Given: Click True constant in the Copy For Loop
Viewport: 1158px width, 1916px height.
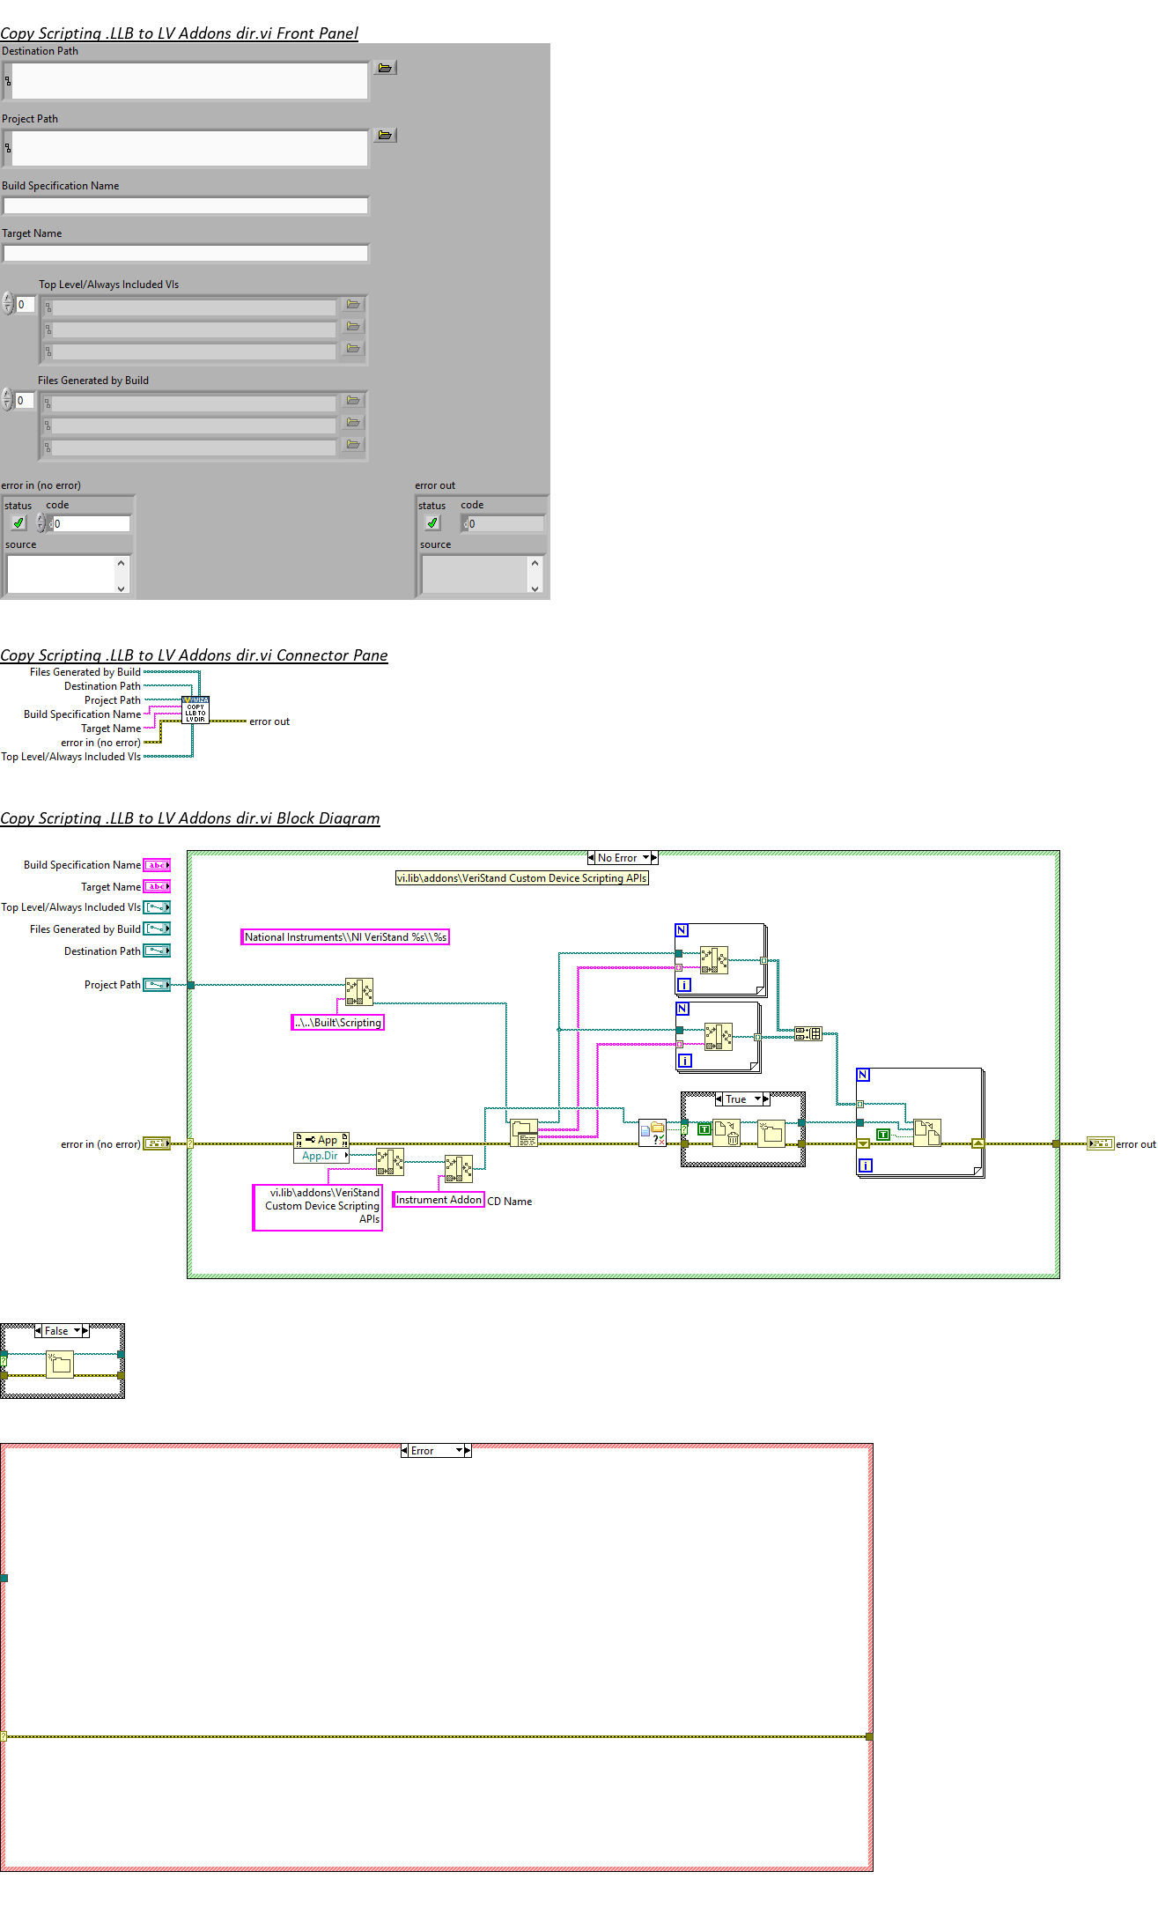Looking at the screenshot, I should [x=882, y=1135].
